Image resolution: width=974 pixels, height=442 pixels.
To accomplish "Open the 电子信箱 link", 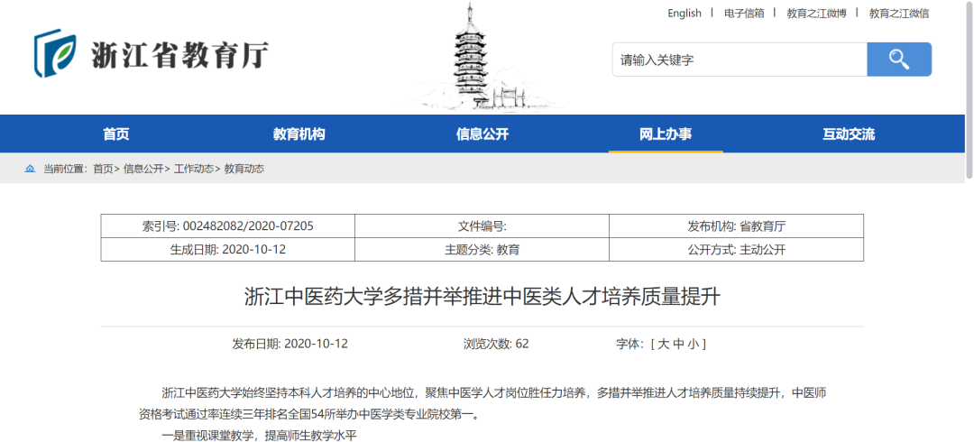I will (743, 13).
